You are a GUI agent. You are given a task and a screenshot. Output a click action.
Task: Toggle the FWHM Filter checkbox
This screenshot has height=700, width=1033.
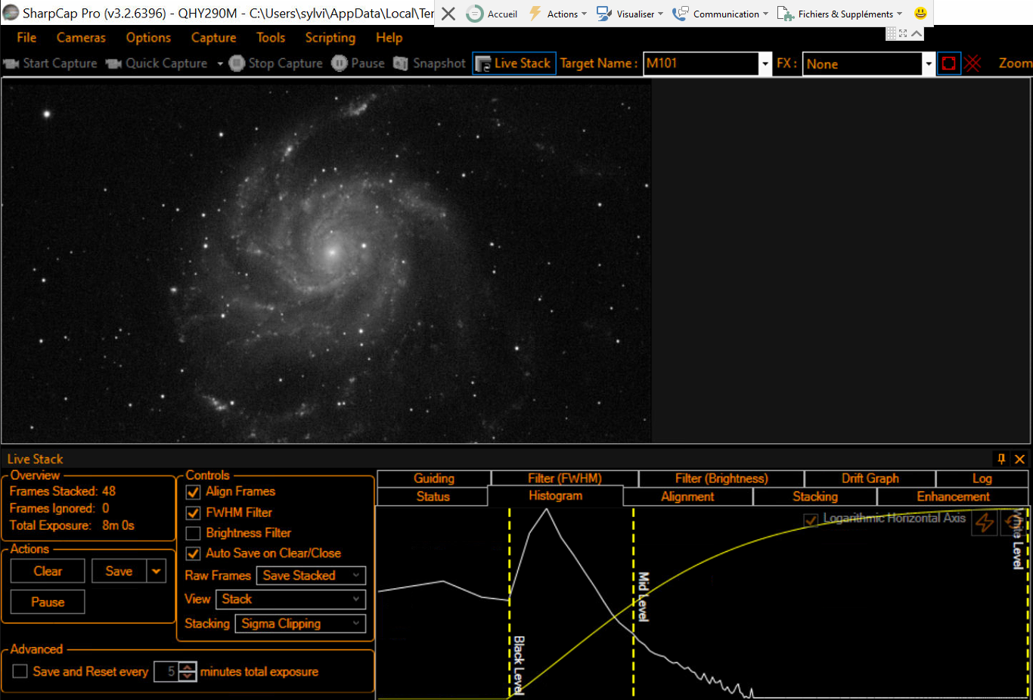(193, 513)
